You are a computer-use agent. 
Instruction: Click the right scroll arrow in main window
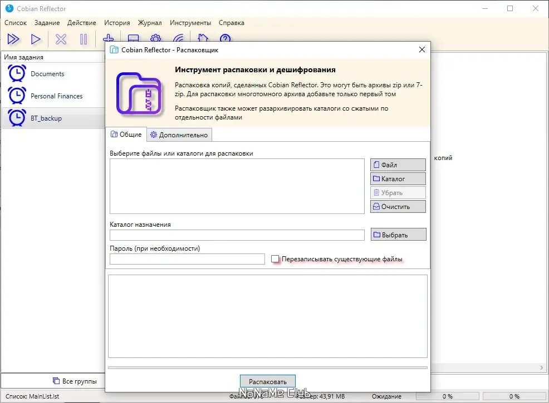(x=541, y=367)
